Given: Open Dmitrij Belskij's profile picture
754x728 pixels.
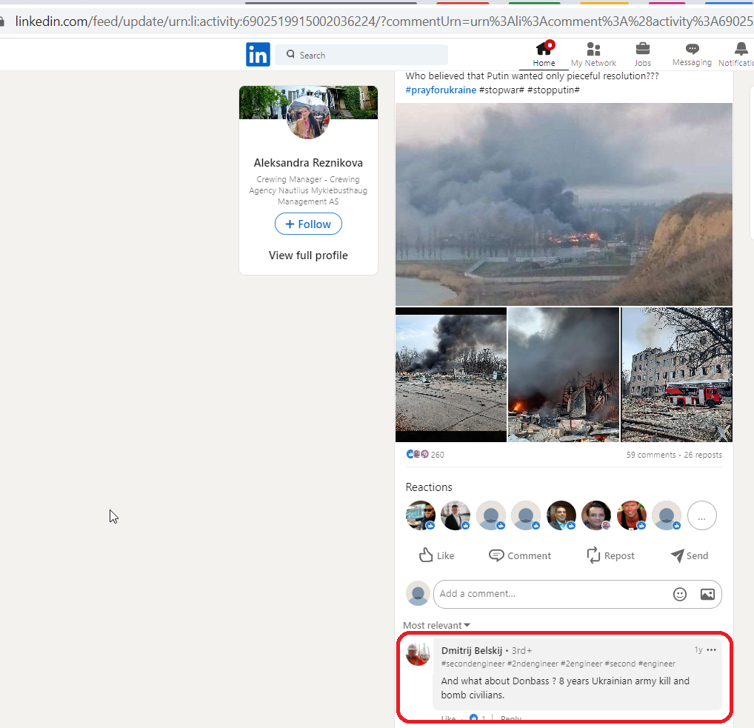Looking at the screenshot, I should click(x=418, y=654).
